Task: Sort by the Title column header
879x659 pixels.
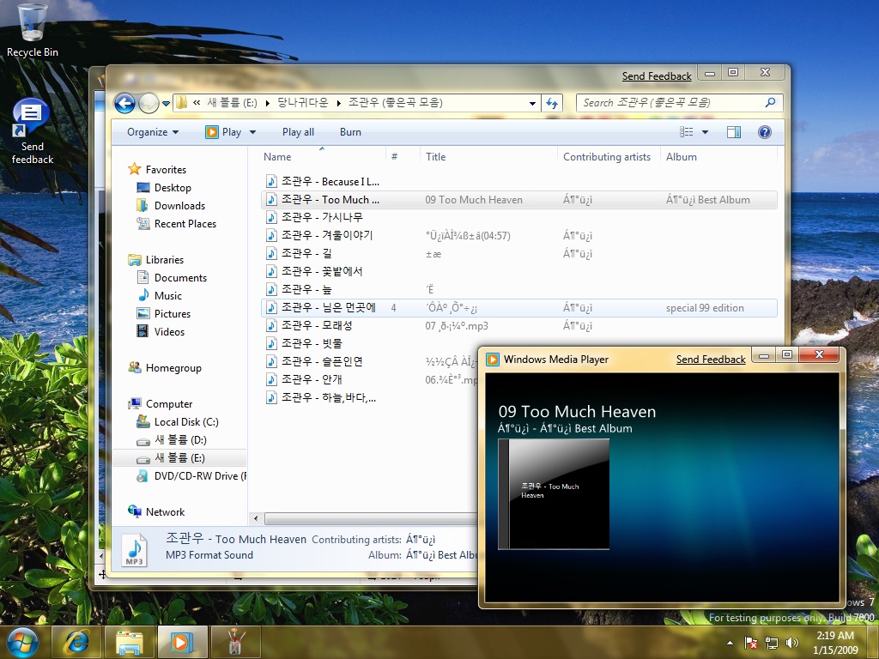Action: [488, 157]
